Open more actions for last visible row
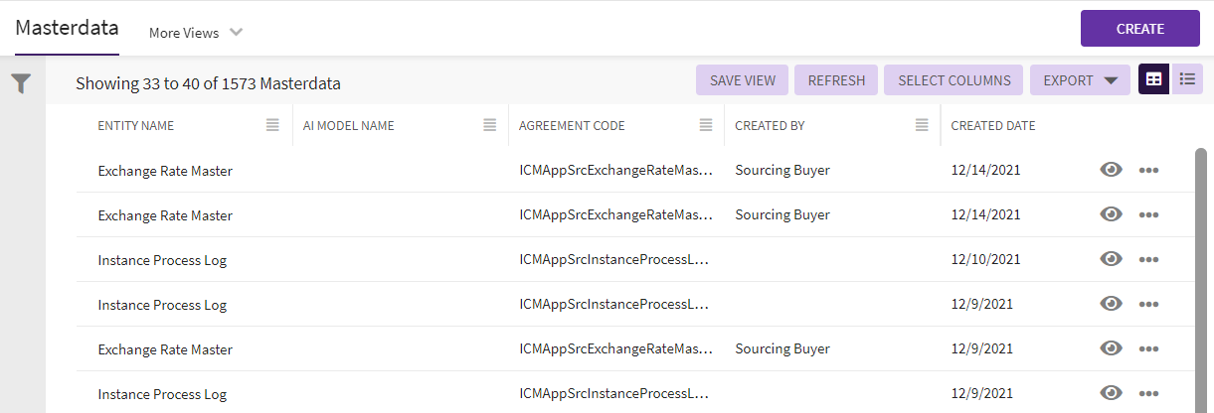The height and width of the screenshot is (413, 1214). pos(1148,394)
